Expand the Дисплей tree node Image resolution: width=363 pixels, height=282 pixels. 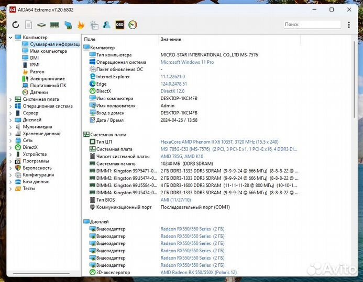10,120
